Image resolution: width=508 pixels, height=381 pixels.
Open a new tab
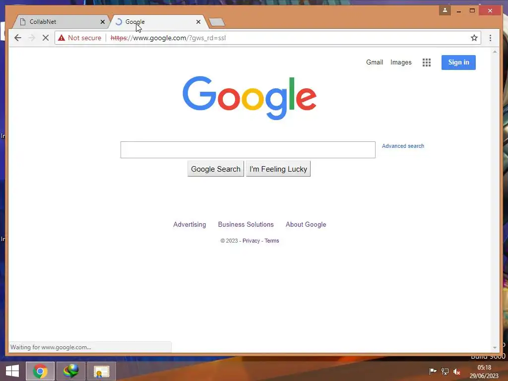[217, 22]
